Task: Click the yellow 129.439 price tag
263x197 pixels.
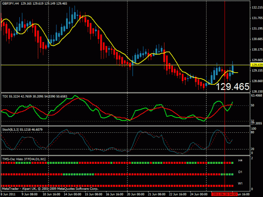Action: (x=257, y=65)
